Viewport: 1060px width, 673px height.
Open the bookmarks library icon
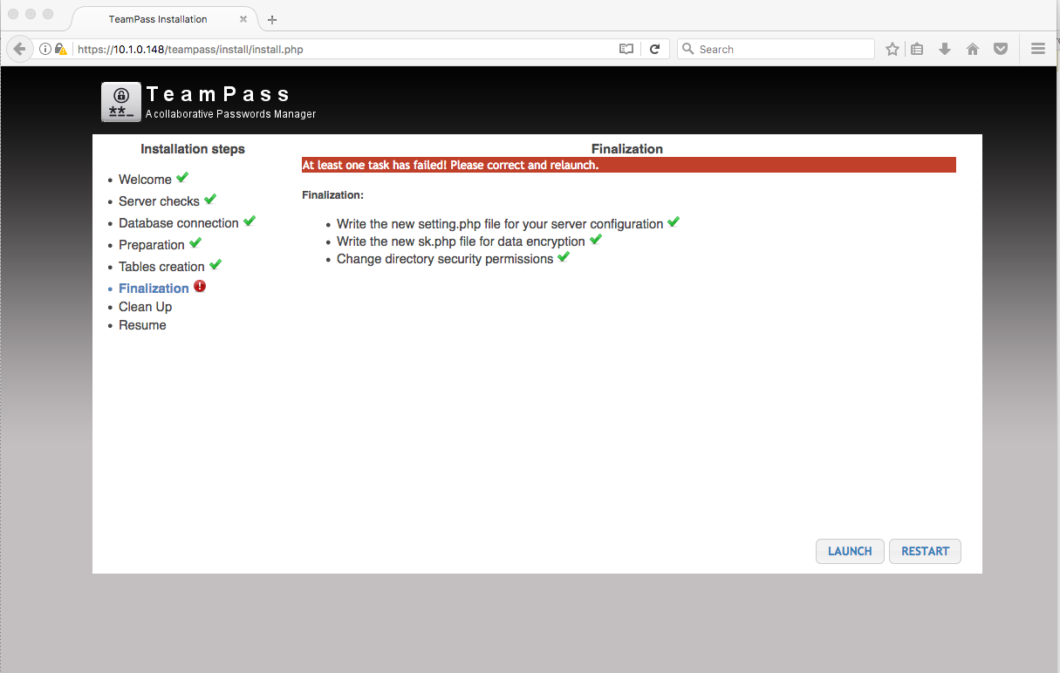click(x=917, y=49)
